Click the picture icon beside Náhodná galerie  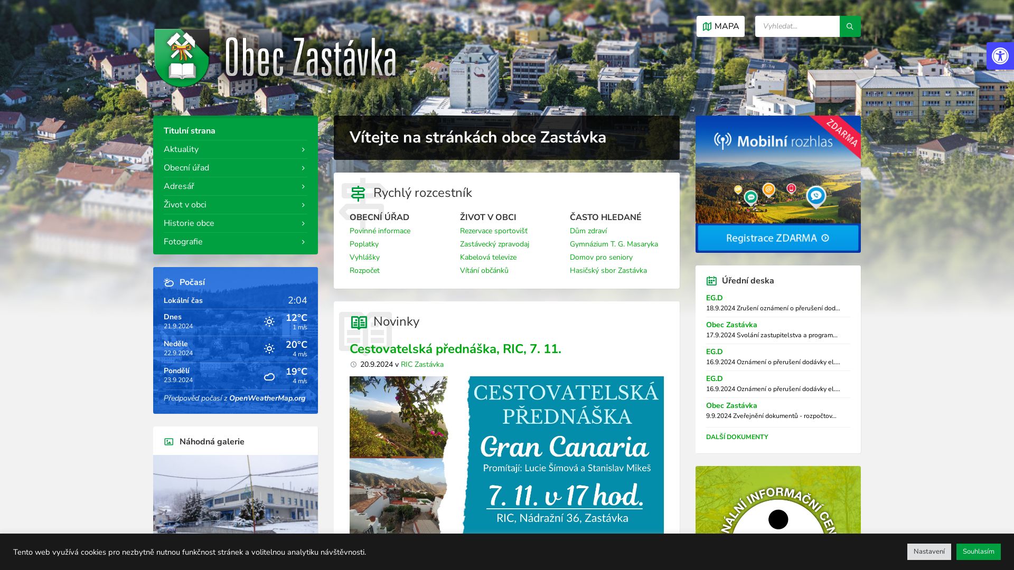(169, 442)
